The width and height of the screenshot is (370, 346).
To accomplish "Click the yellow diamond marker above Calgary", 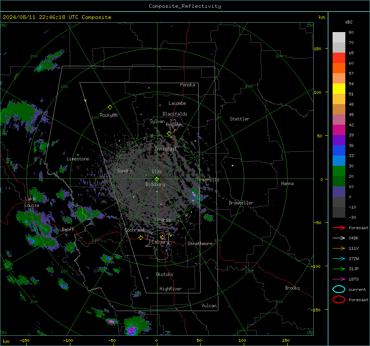I will tap(162, 237).
